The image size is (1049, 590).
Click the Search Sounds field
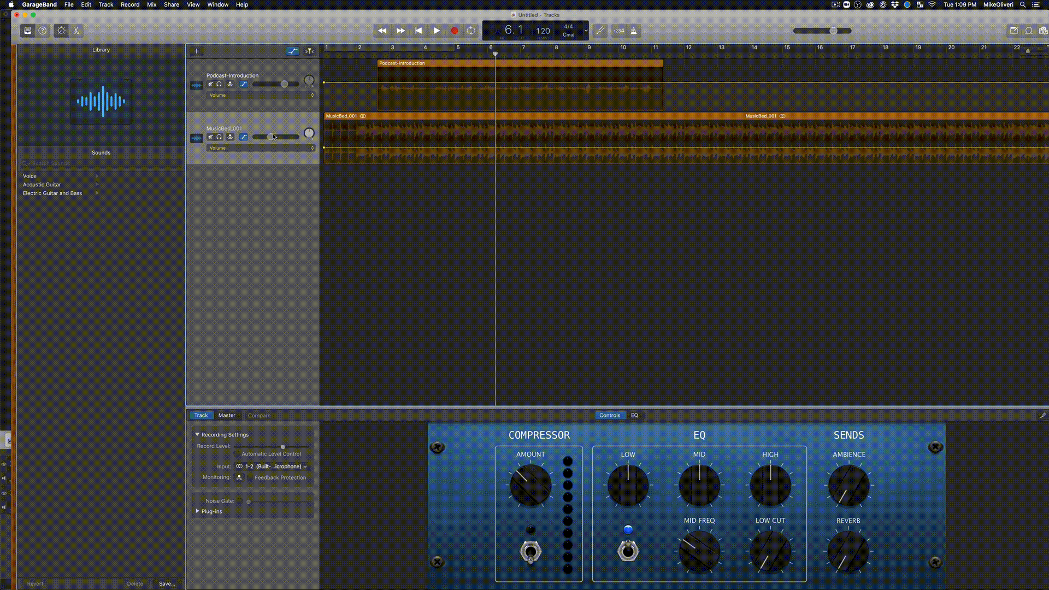101,163
